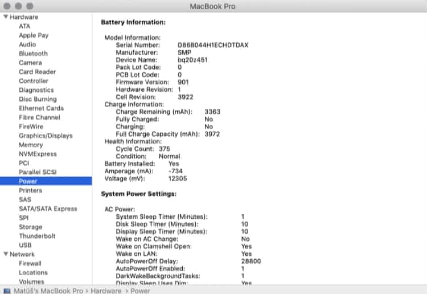Open Apple Pay in the sidebar
Image resolution: width=427 pixels, height=294 pixels.
pos(34,35)
